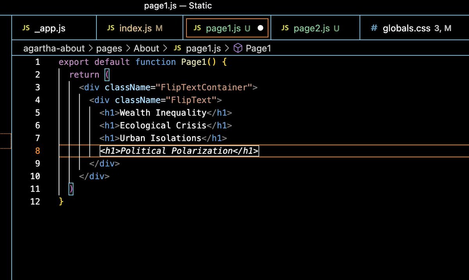Click page1.js in the breadcrumb
Image resolution: width=469 pixels, height=280 pixels.
[203, 48]
